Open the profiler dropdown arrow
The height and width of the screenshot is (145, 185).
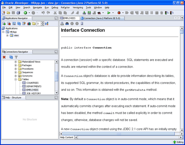pyautogui.click(x=103, y=13)
